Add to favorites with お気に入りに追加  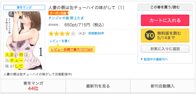[x=165, y=49]
